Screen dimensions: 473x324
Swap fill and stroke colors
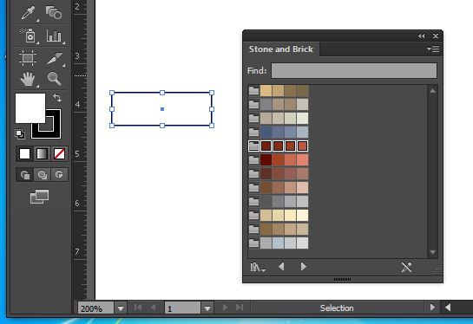click(x=57, y=98)
